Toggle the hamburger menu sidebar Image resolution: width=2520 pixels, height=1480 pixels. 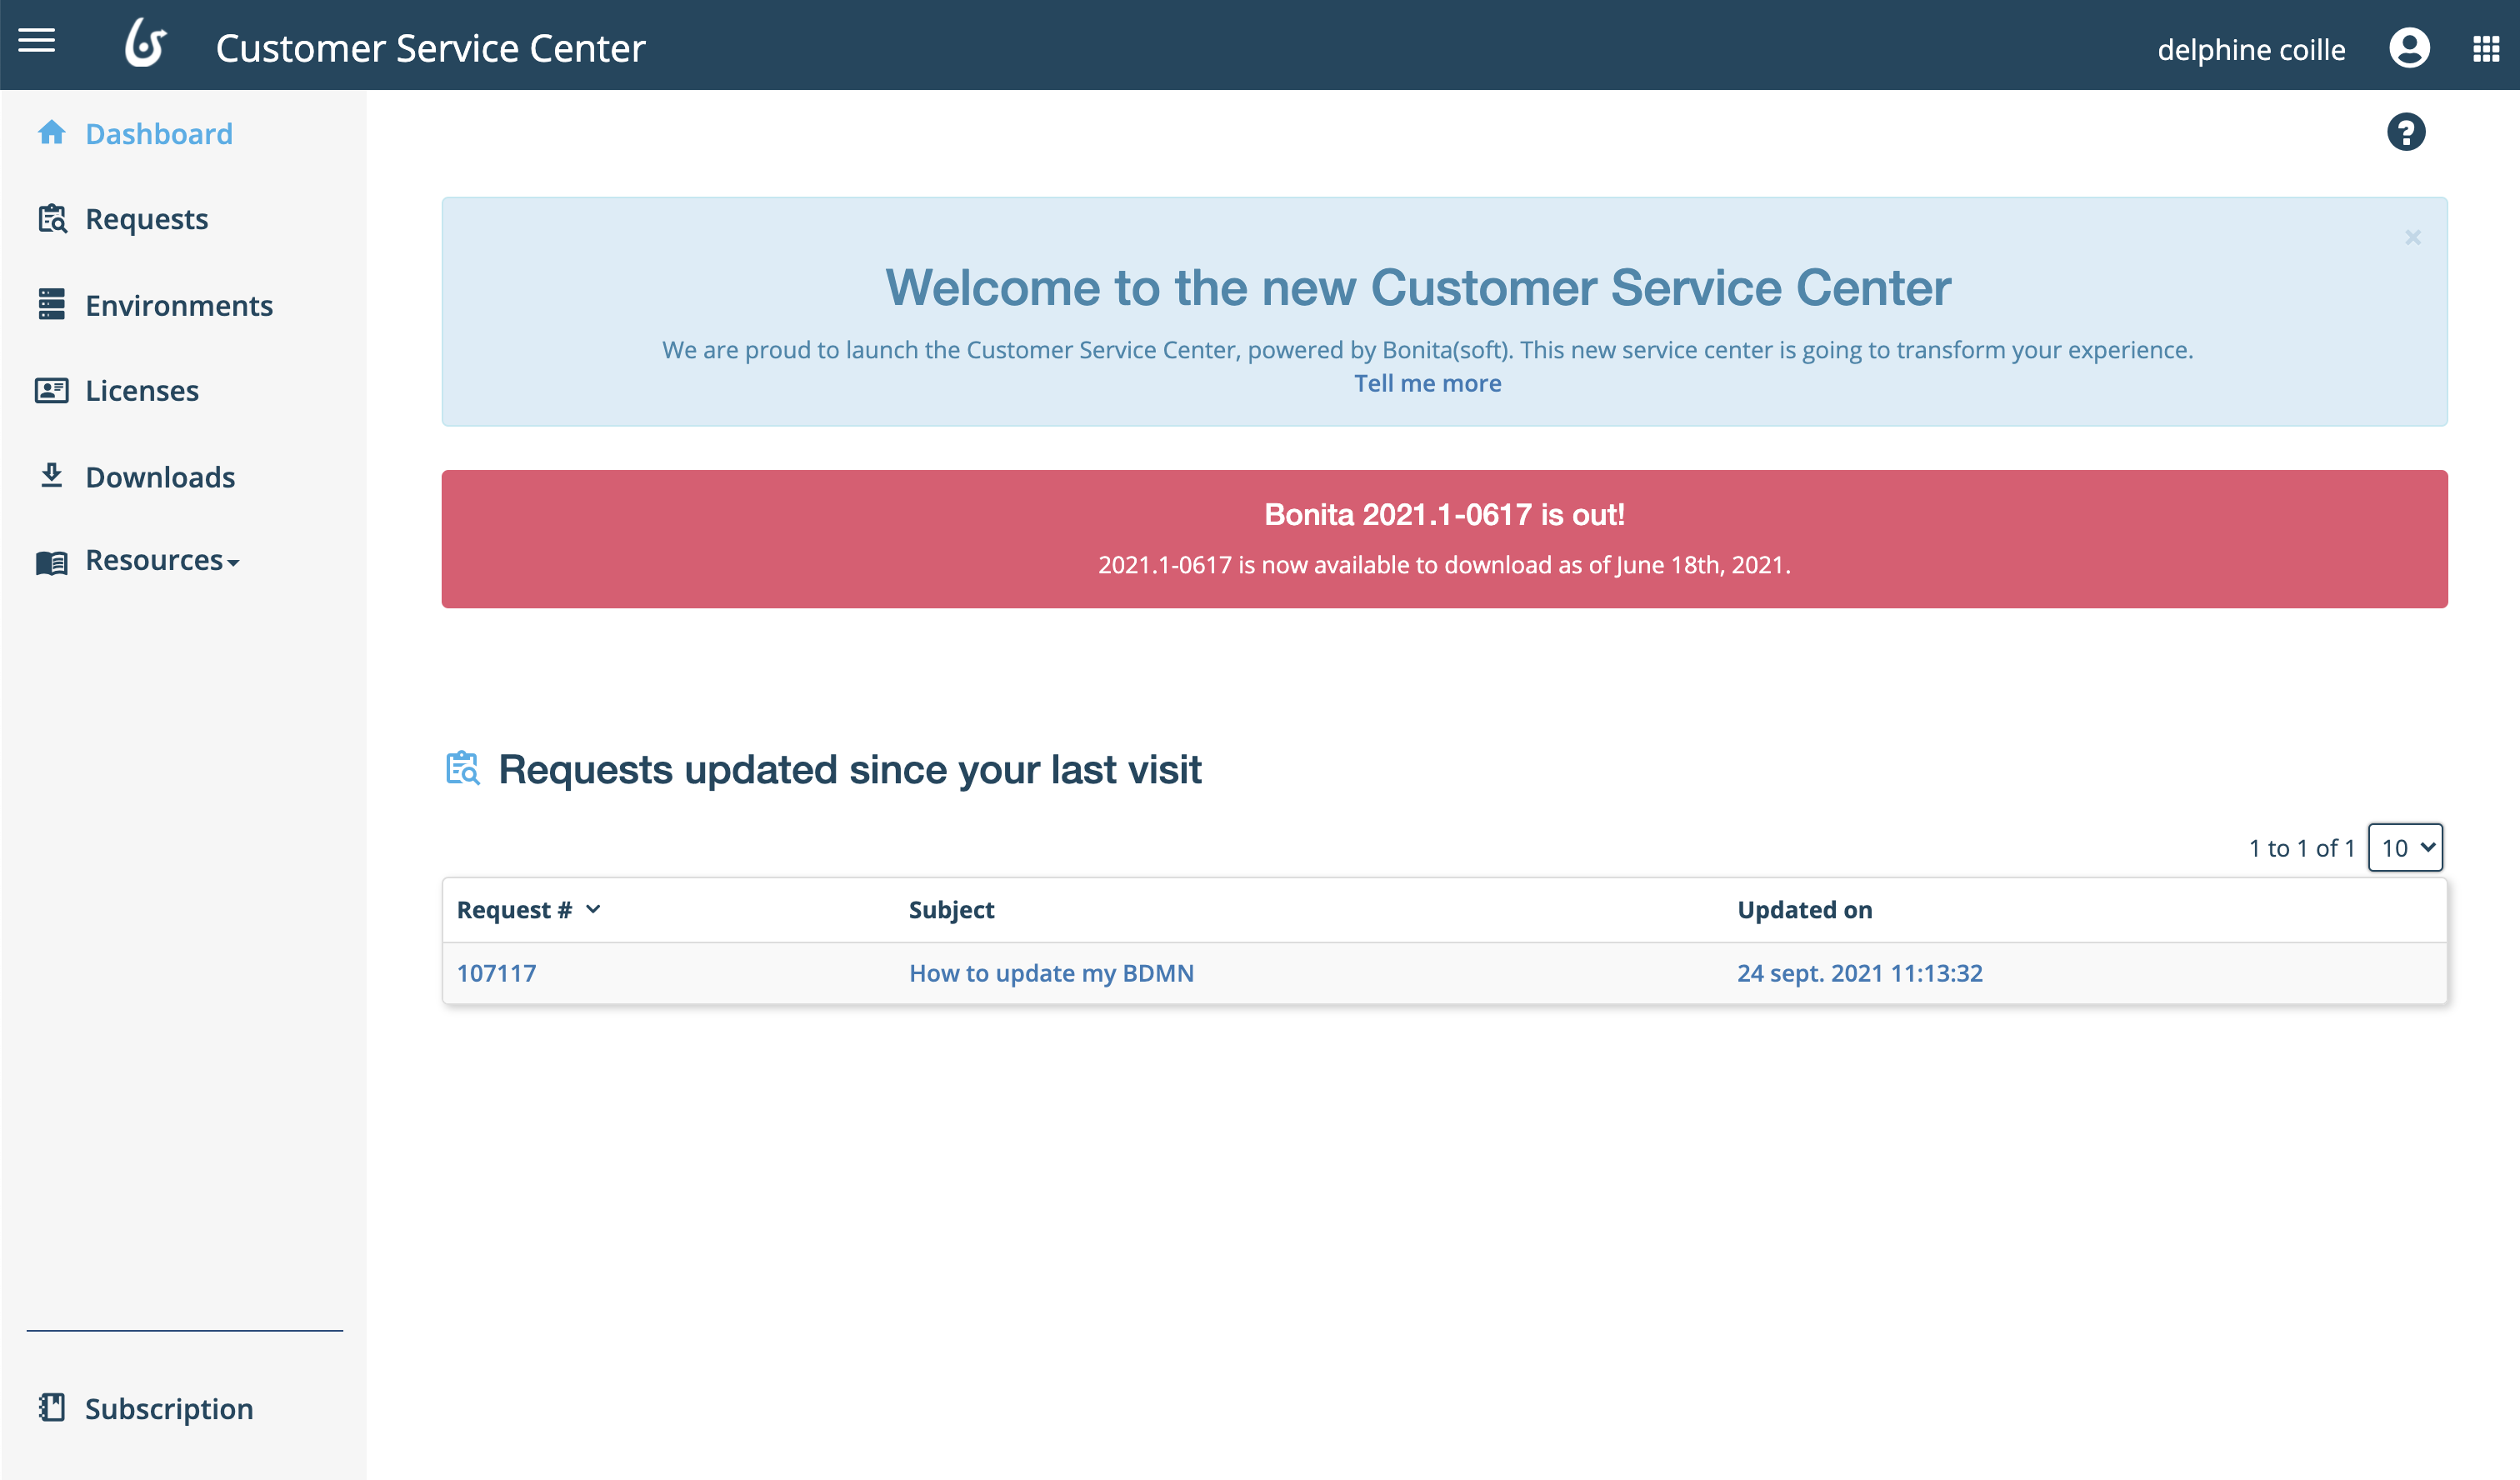coord(37,41)
